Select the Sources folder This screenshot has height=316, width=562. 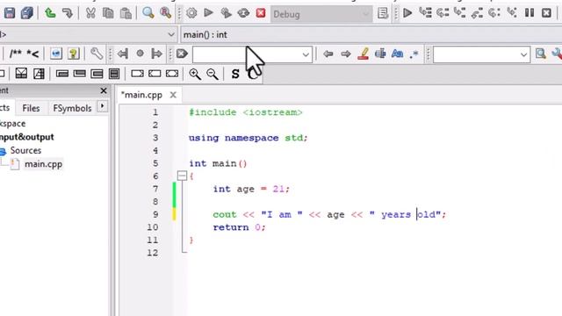coord(25,150)
